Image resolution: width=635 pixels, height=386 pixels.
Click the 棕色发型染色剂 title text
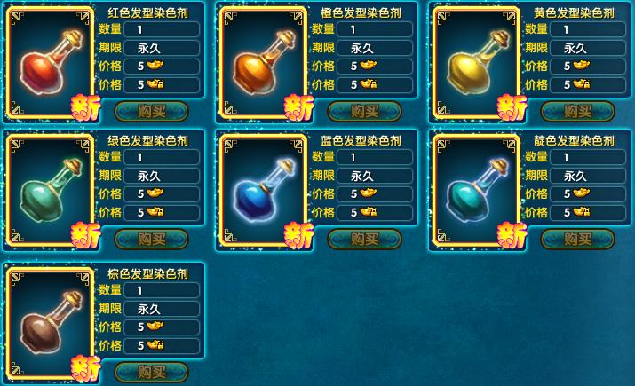click(147, 273)
